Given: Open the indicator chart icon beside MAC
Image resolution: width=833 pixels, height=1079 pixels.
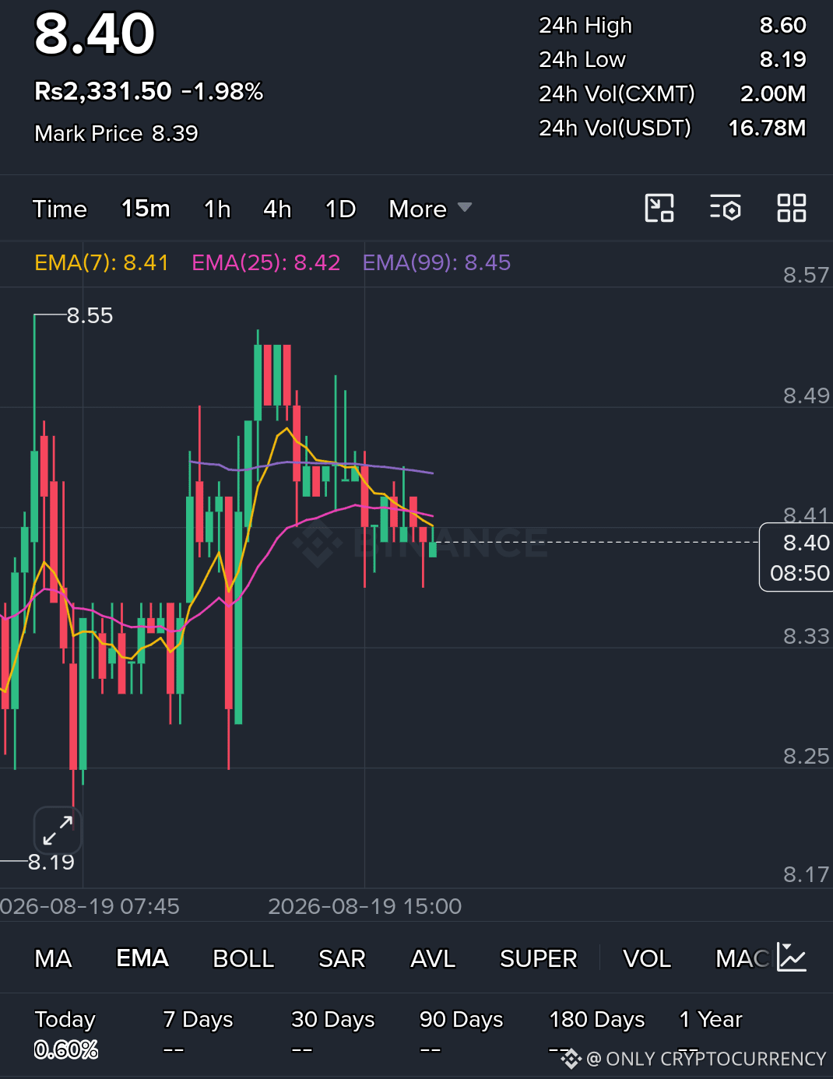Looking at the screenshot, I should (x=792, y=958).
